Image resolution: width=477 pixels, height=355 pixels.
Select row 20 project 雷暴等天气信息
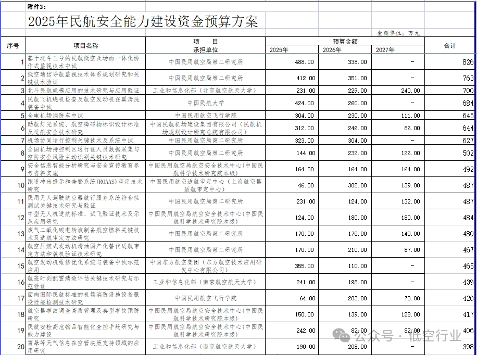pos(86,346)
